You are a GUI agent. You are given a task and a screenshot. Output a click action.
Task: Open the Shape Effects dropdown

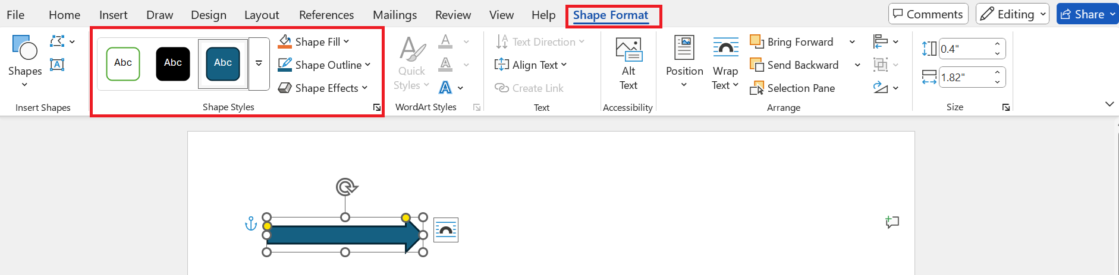[323, 88]
